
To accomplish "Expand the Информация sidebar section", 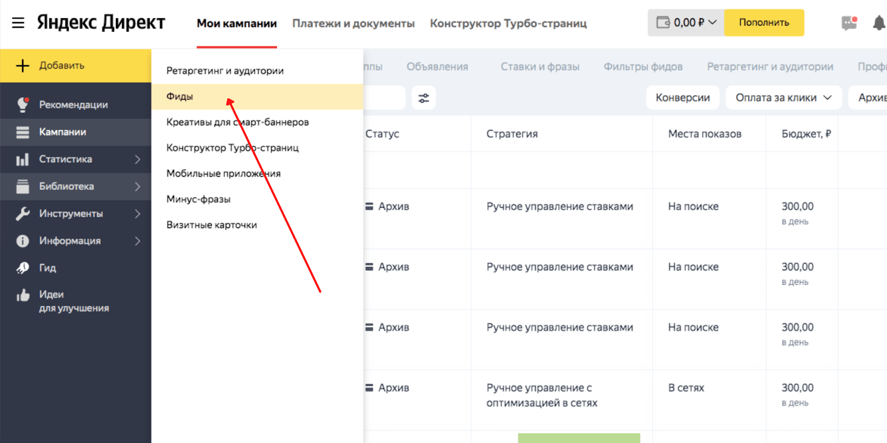I will point(137,241).
